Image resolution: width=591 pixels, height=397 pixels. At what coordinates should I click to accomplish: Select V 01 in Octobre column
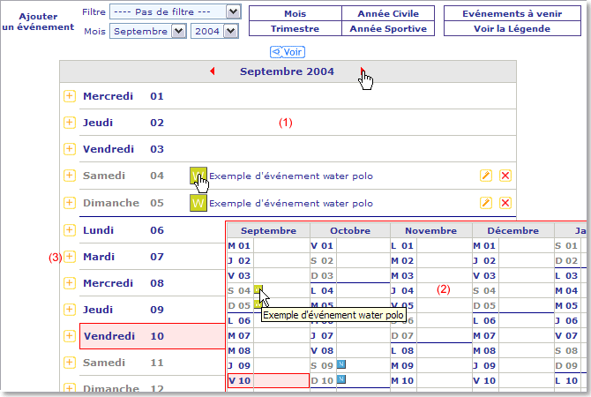click(322, 246)
